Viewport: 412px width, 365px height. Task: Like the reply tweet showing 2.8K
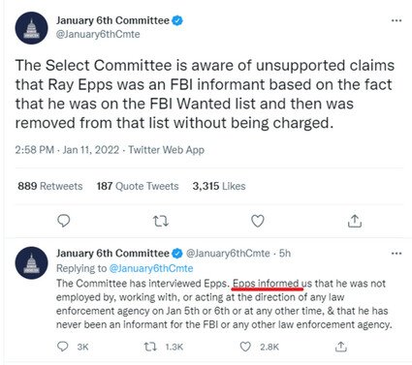click(x=259, y=347)
